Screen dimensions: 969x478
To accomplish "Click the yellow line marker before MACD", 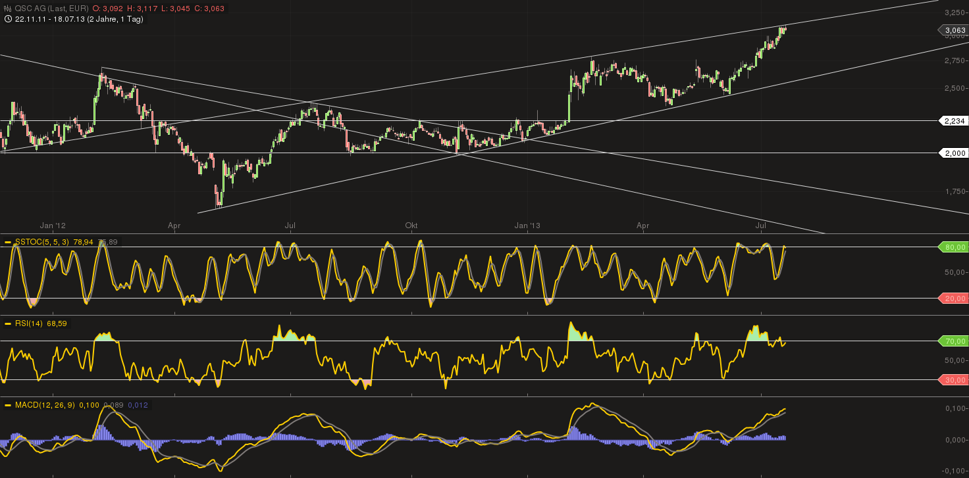I will point(8,406).
